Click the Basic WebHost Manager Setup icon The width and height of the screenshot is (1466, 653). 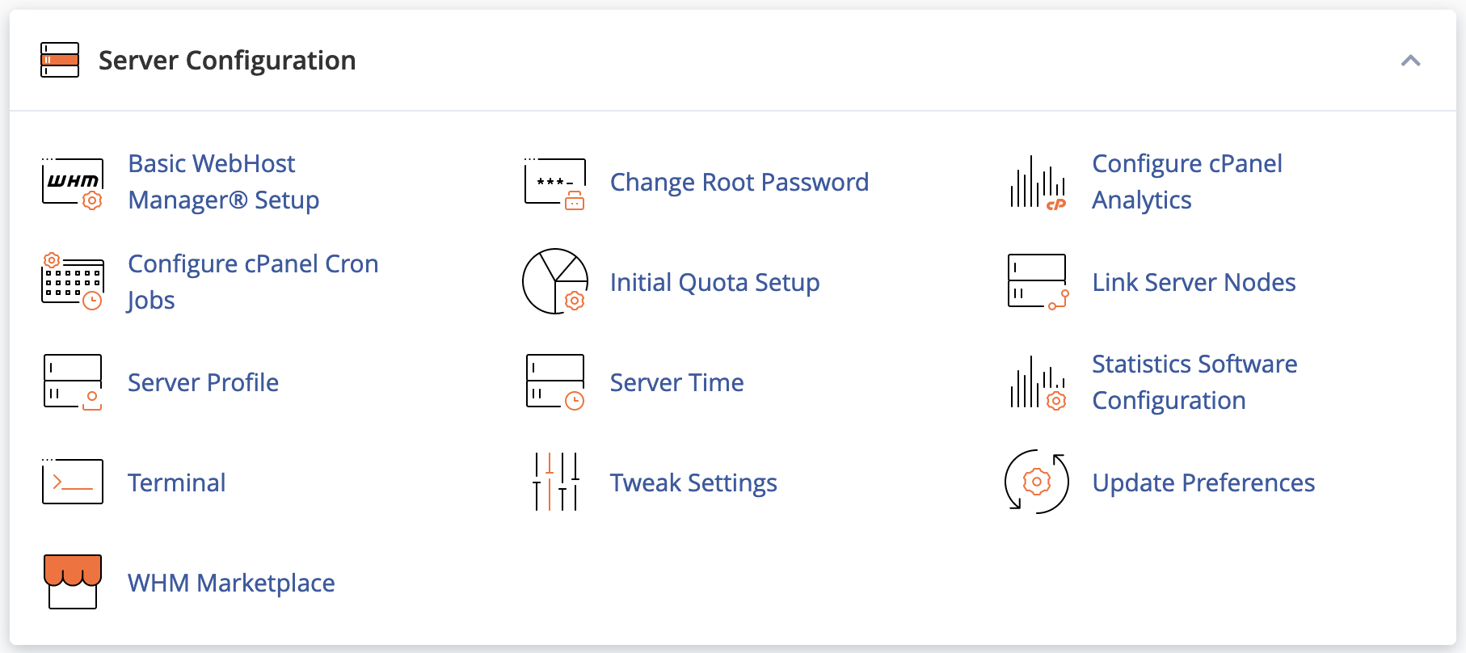[x=73, y=183]
